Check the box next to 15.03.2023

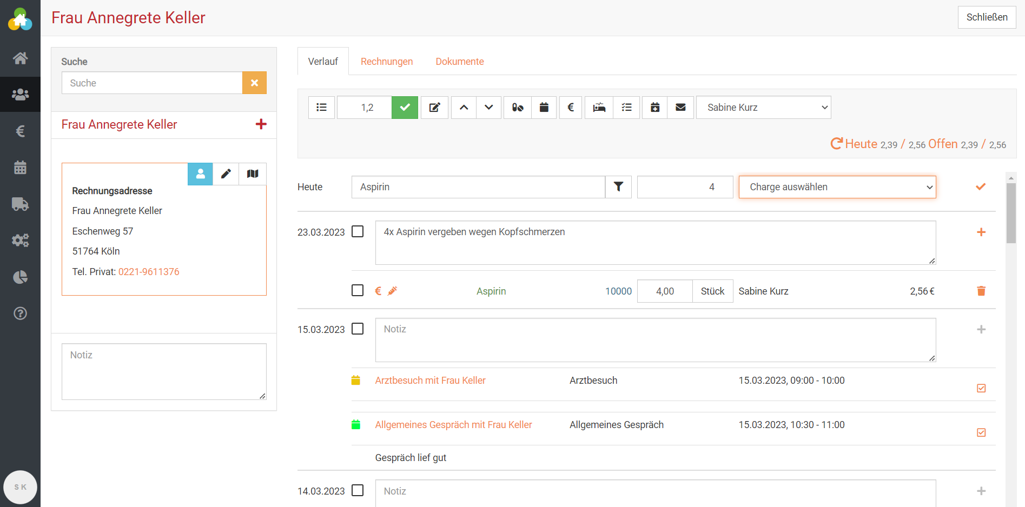[358, 329]
